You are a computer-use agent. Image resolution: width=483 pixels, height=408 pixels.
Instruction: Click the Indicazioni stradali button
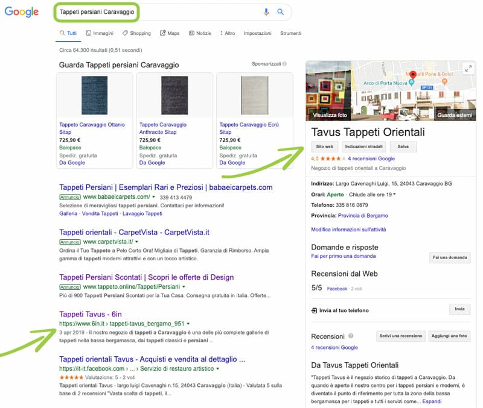(x=364, y=146)
